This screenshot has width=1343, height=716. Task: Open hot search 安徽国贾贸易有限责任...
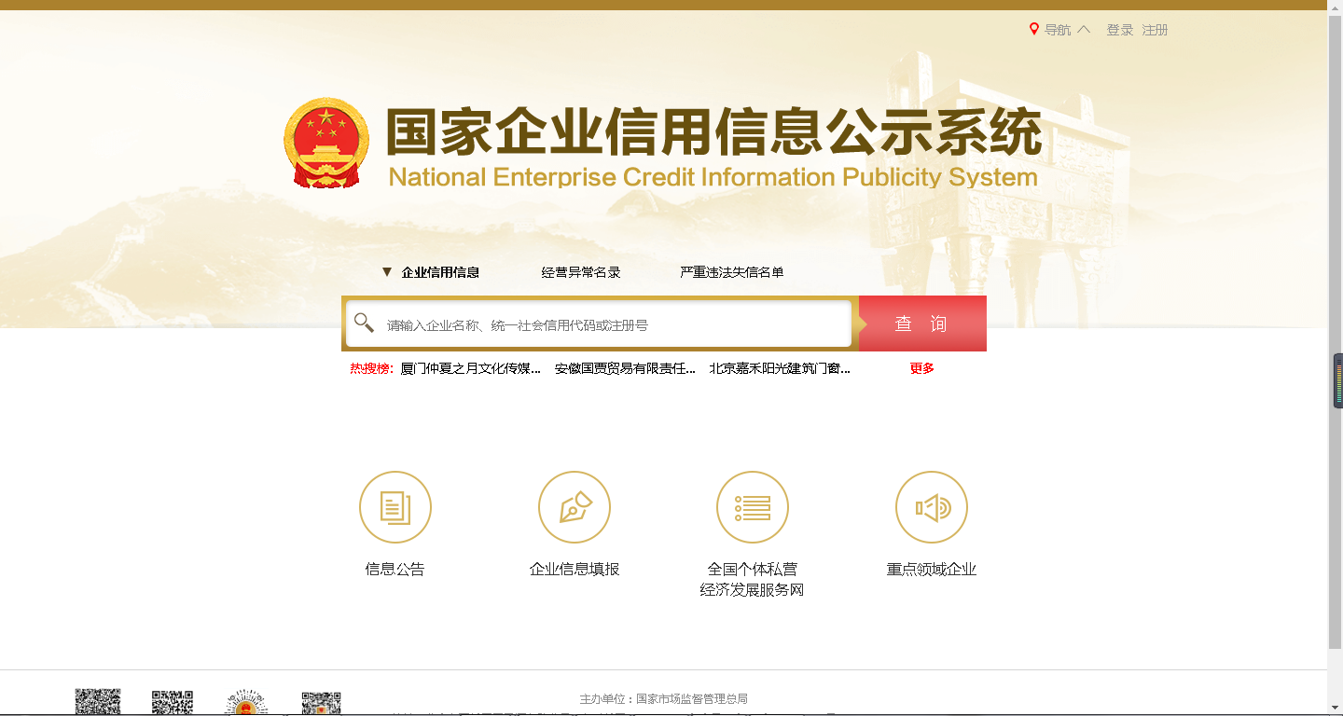point(625,368)
